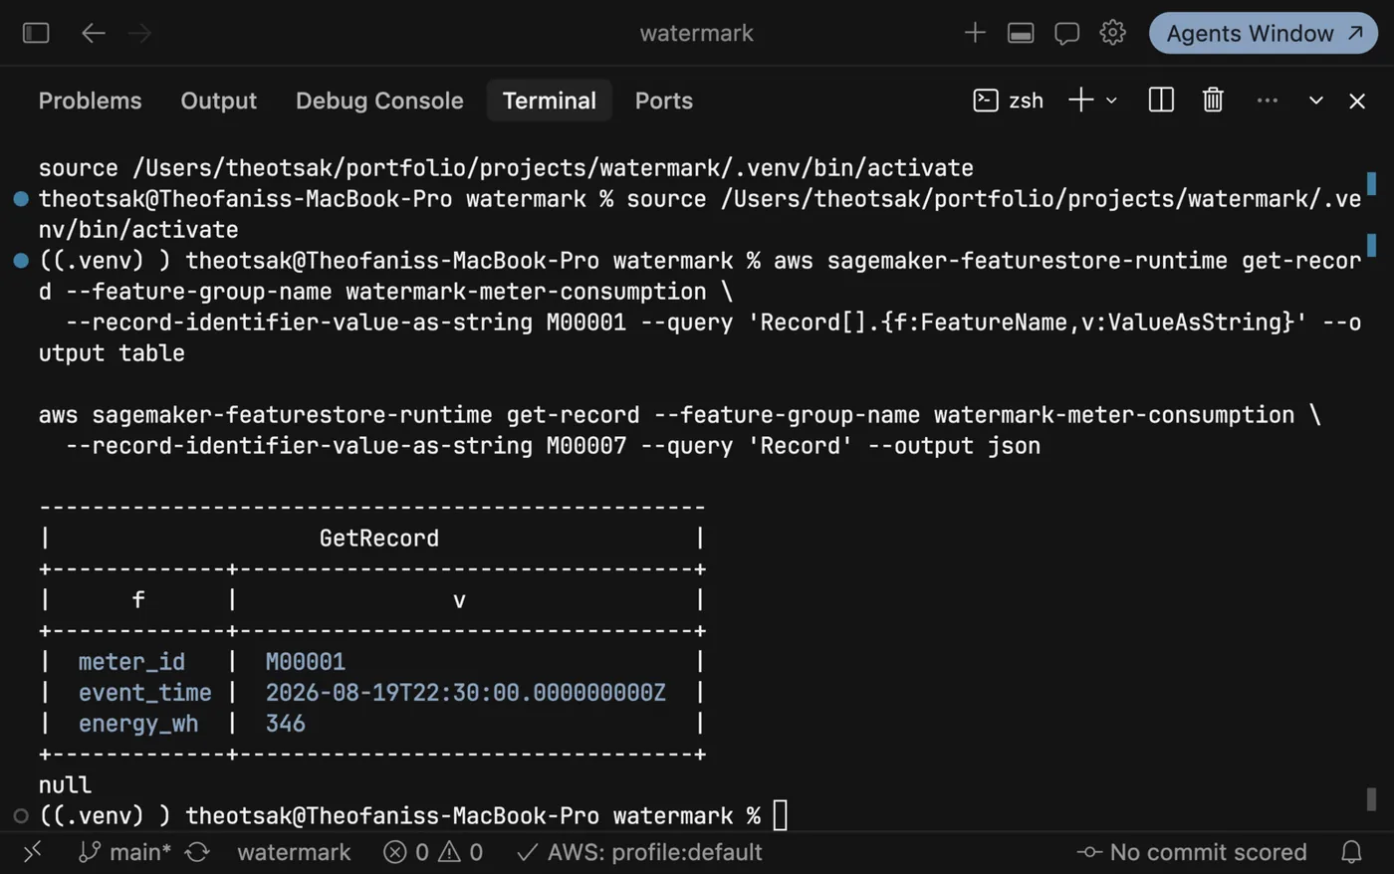Click the terminal cursor input area
This screenshot has width=1394, height=874.
(x=781, y=815)
